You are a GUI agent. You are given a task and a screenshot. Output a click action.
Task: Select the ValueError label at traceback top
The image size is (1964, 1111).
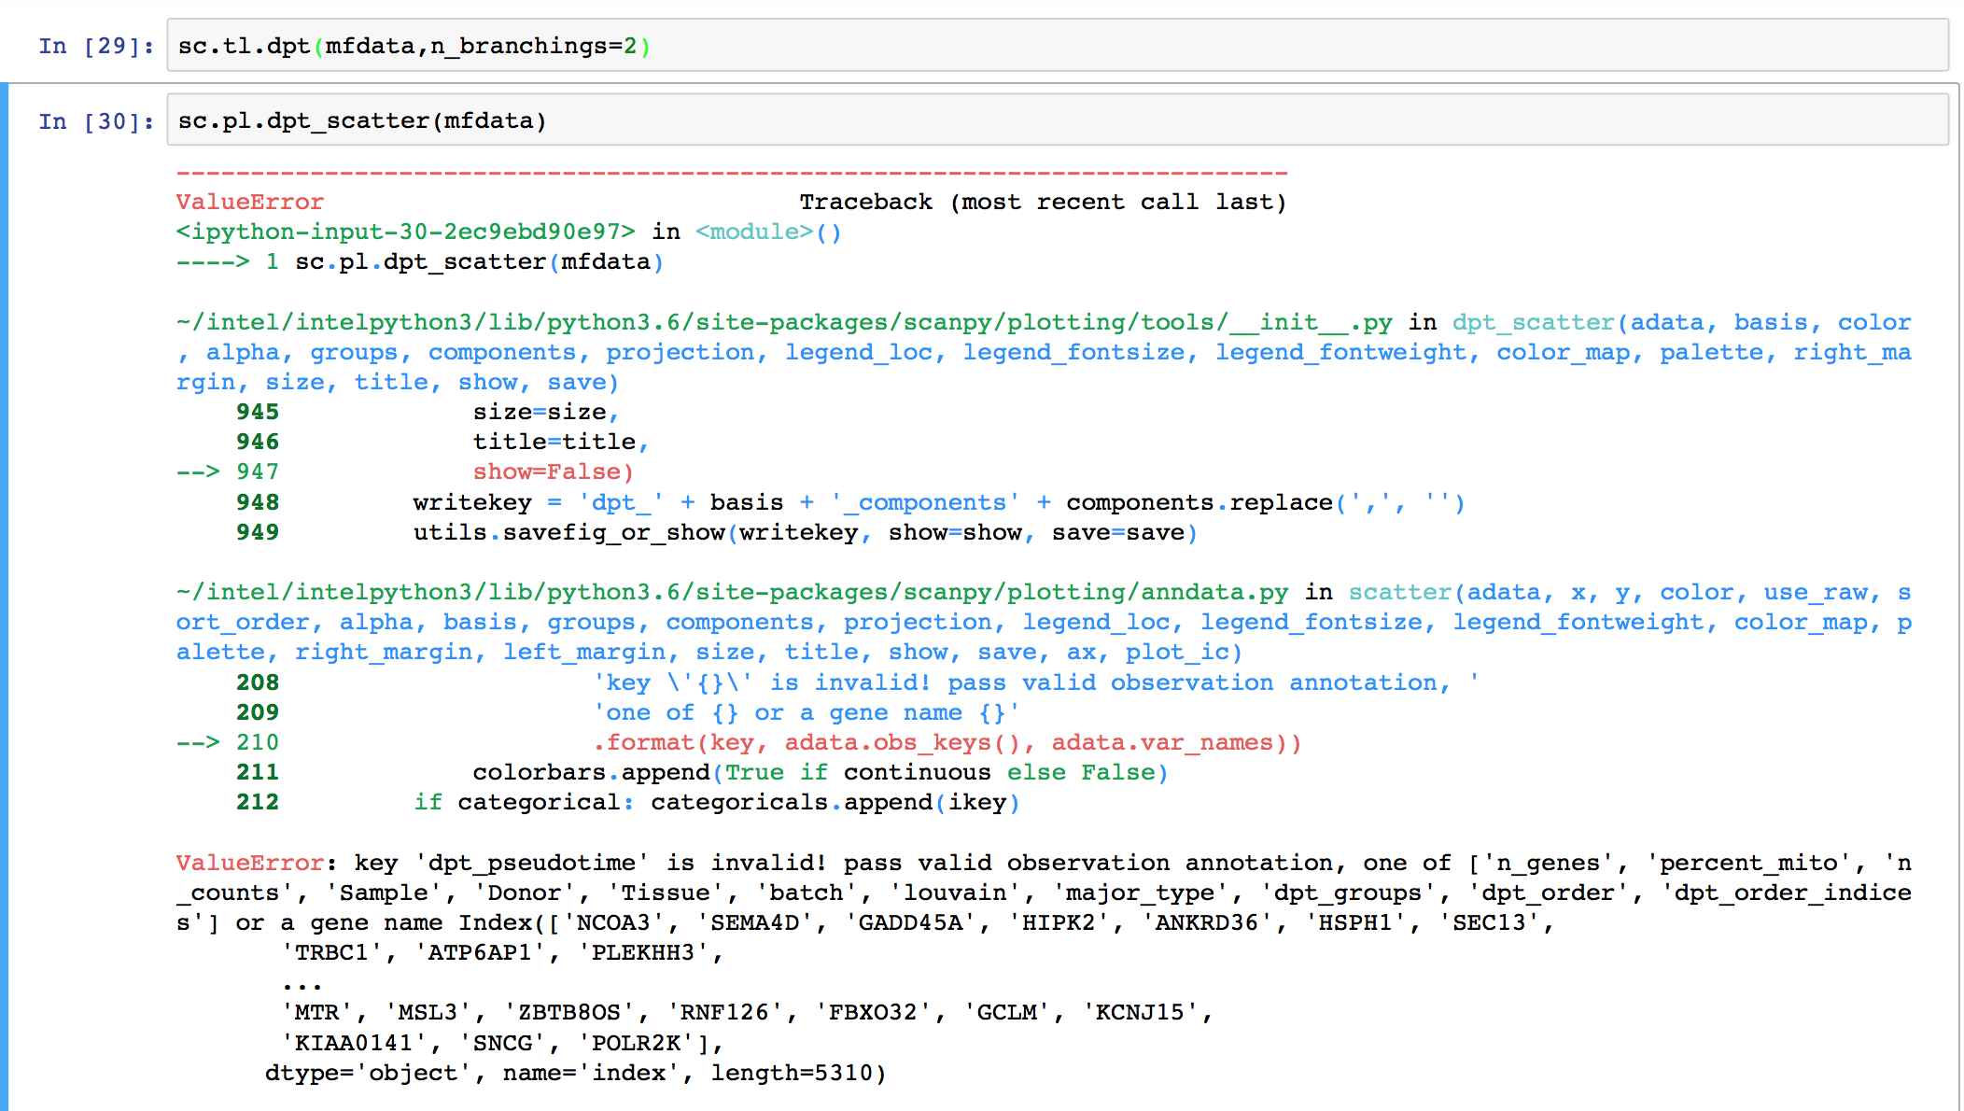tap(248, 201)
